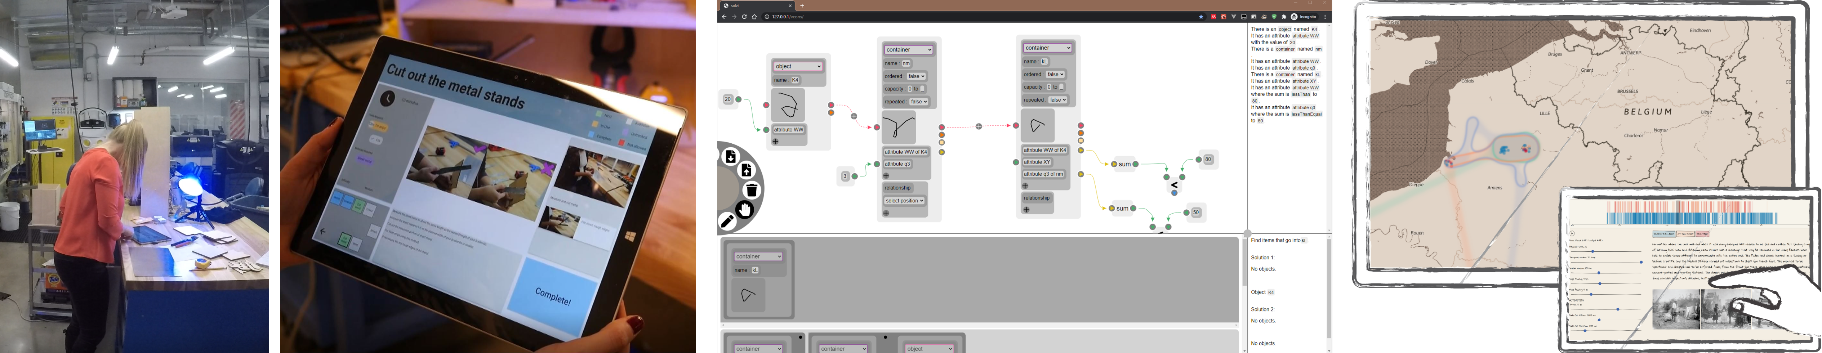
Task: Open the object type dropdown of K4 node
Action: point(798,67)
